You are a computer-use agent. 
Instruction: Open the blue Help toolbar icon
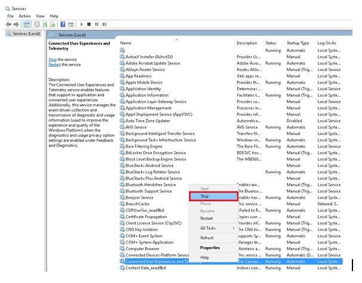point(63,24)
